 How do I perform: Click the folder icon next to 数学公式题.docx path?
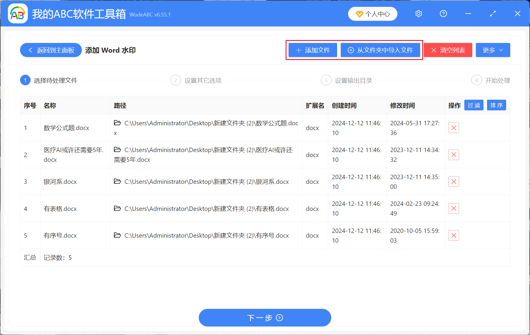click(117, 123)
